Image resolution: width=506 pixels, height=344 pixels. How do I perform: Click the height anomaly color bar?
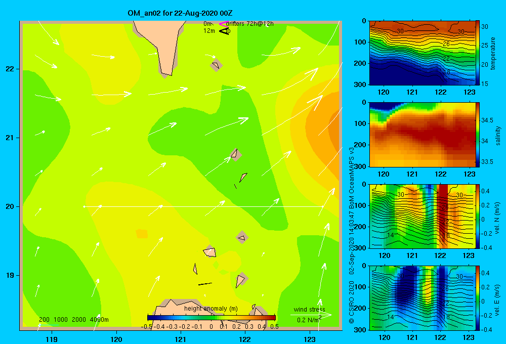pyautogui.click(x=212, y=318)
